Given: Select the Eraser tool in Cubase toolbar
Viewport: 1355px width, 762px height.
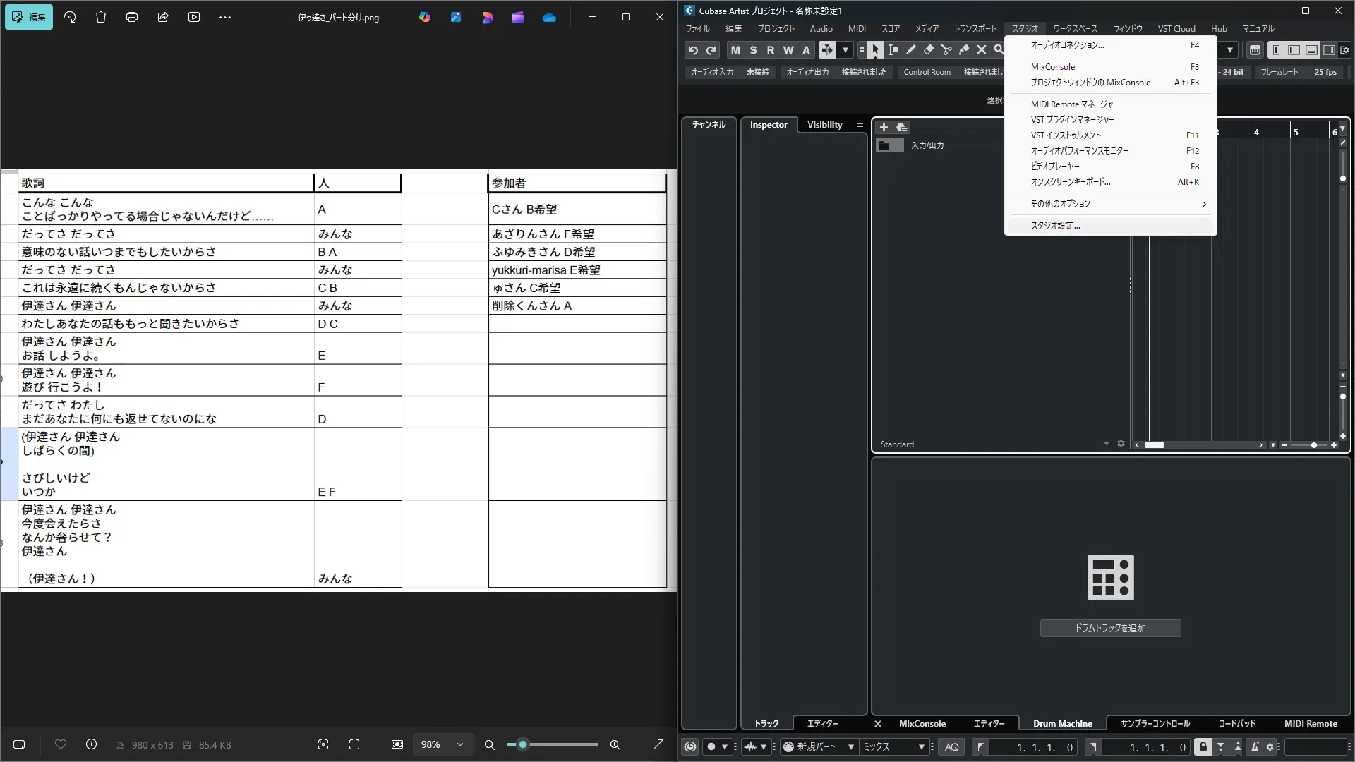Looking at the screenshot, I should (929, 50).
